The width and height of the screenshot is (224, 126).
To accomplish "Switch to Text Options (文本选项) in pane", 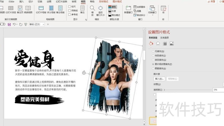I will point(164,38).
